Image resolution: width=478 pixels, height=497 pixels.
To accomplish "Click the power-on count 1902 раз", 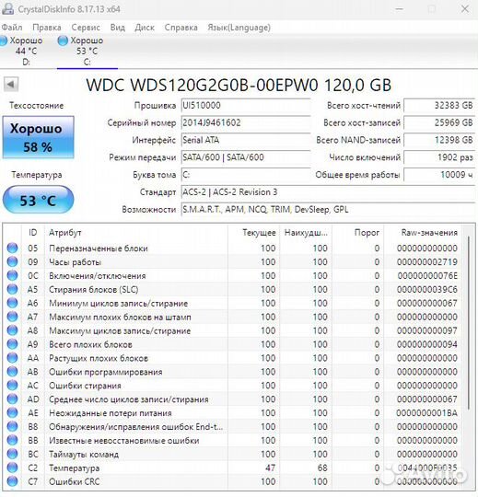I will (x=439, y=157).
